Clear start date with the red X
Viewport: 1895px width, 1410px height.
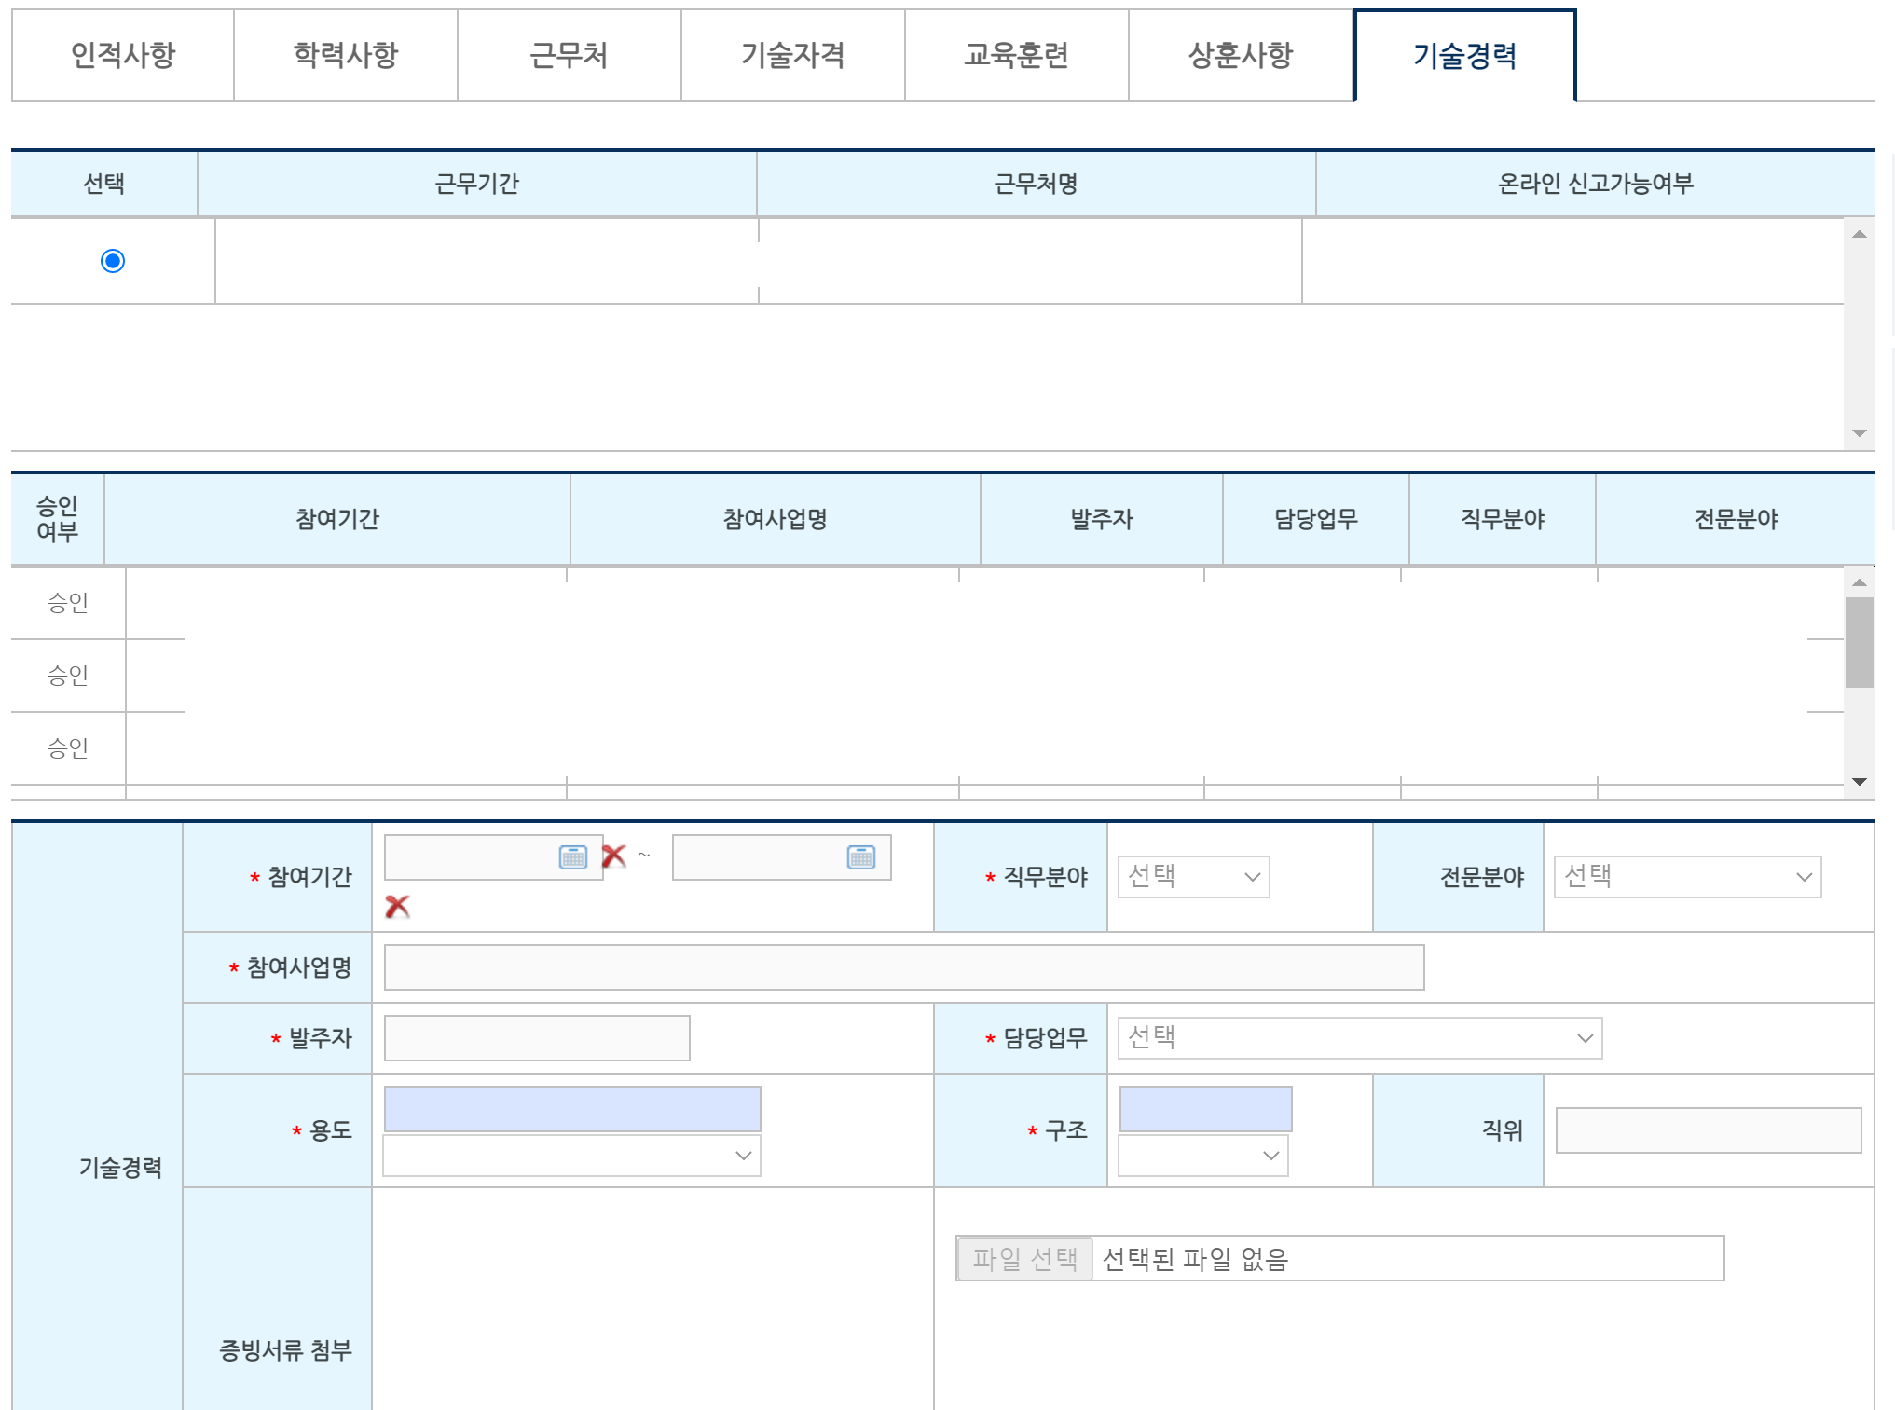tap(613, 856)
